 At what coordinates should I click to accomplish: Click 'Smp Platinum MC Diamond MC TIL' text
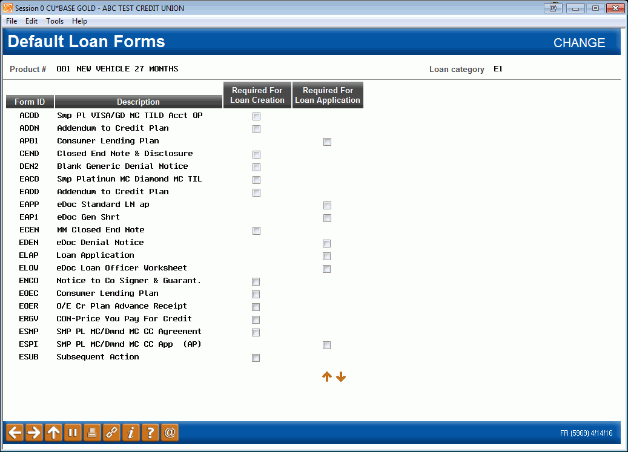pyautogui.click(x=130, y=179)
